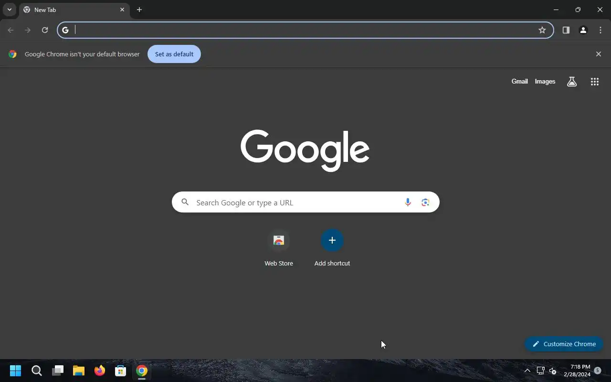Open the Google apps grid
This screenshot has height=382, width=611.
tap(595, 82)
